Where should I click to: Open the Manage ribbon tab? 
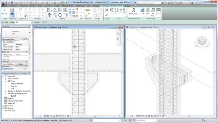pyautogui.click(x=96, y=6)
